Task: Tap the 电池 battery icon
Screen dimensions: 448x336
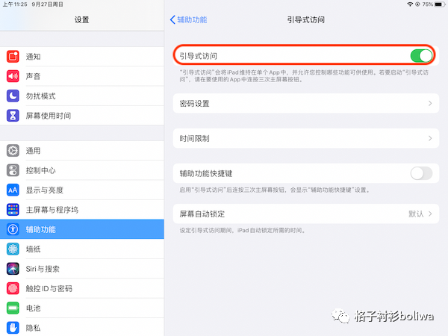Action: tap(13, 308)
